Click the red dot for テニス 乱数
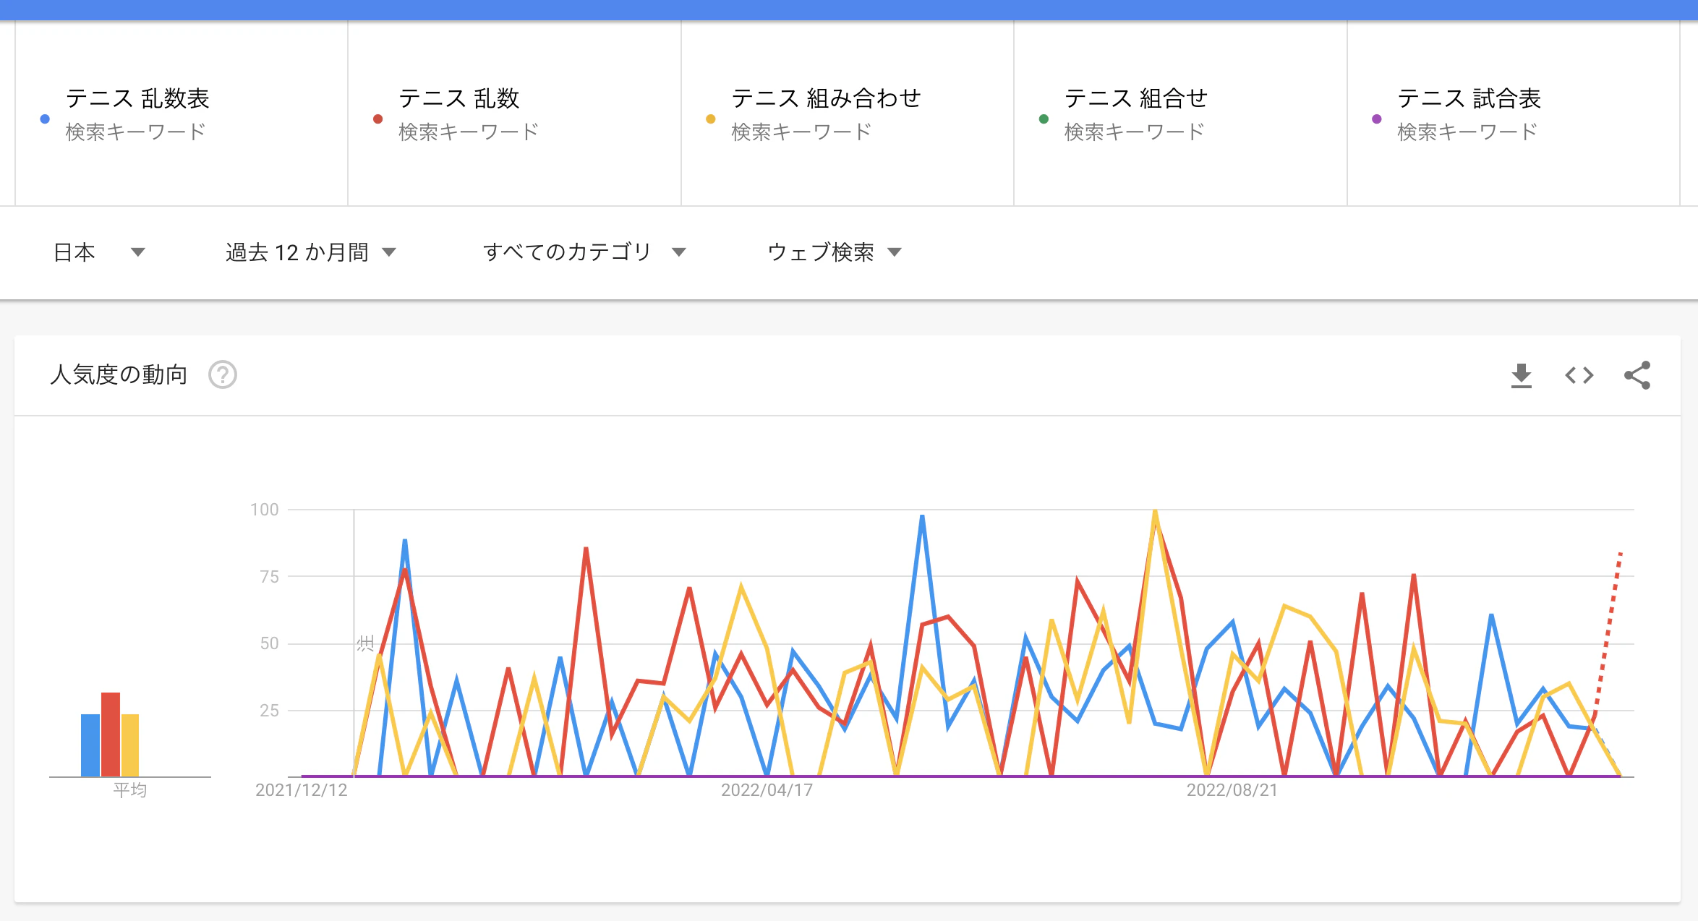This screenshot has height=921, width=1698. 377,119
